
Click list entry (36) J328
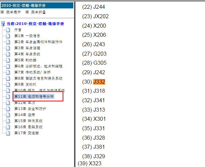click(x=94, y=138)
